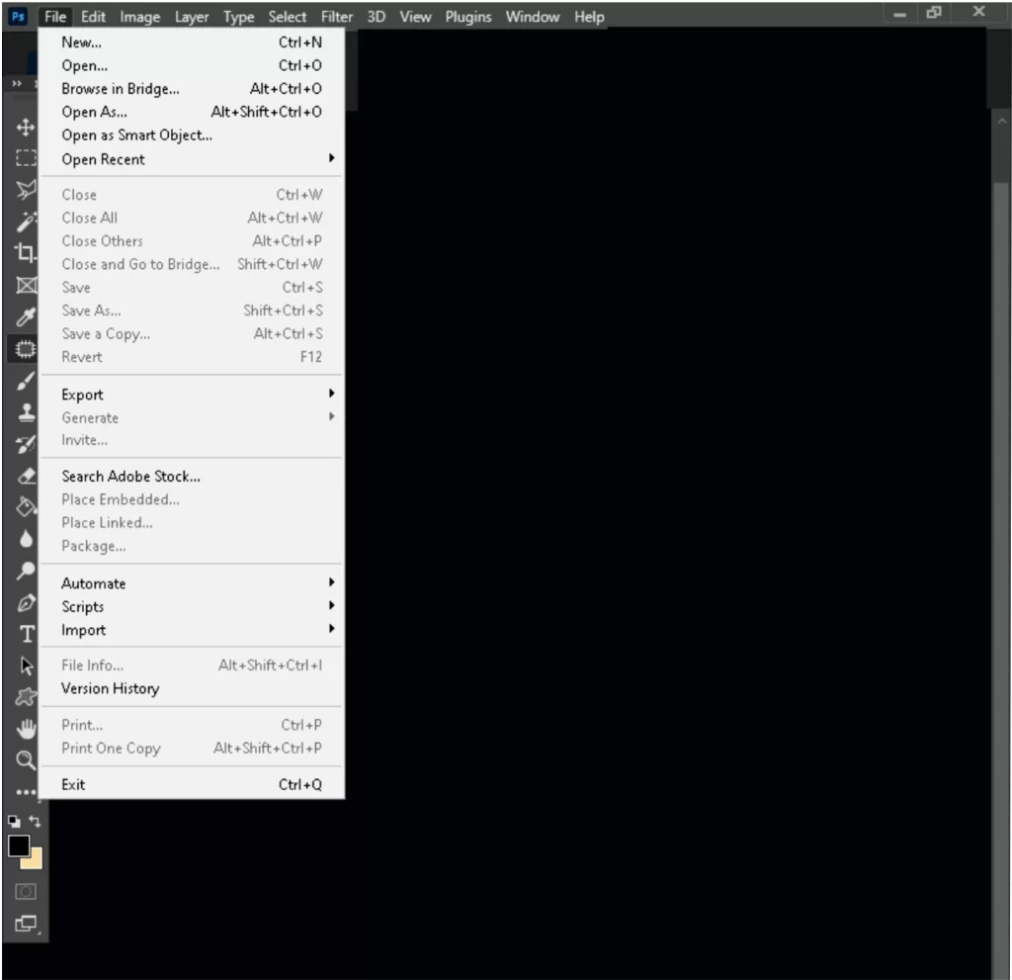Select the Custom Shape tool
This screenshot has height=980, width=1012.
coord(25,696)
